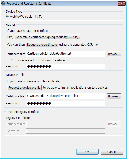The height and width of the screenshot is (159, 127).
Task: Click 'If you have no author certificate,' text
Action: (x=29, y=31)
